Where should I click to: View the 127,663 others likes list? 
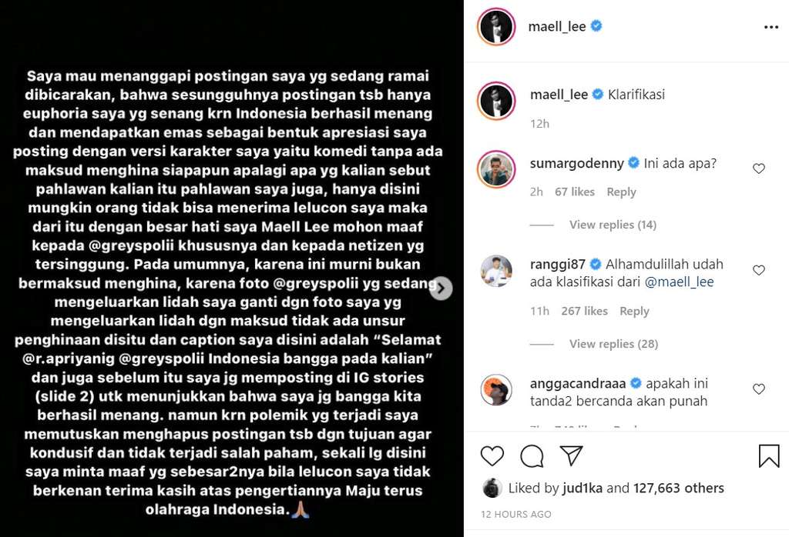[678, 488]
